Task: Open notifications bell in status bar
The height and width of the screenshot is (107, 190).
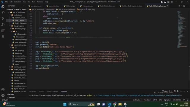Action: coord(188,100)
